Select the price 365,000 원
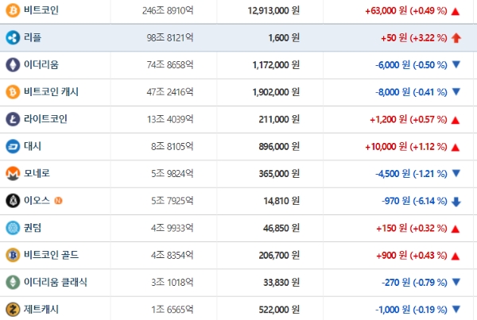This screenshot has height=320, width=477. pos(279,174)
